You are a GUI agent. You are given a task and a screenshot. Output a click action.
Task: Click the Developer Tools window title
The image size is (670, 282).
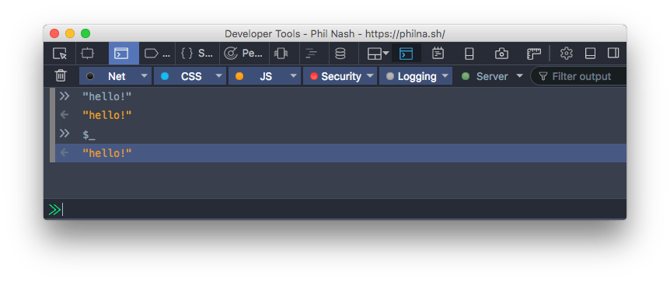click(x=335, y=33)
